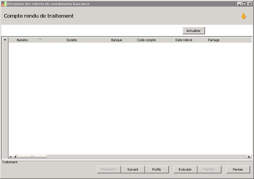Click the disabled Précédent button
This screenshot has height=179, width=254.
coord(109,169)
